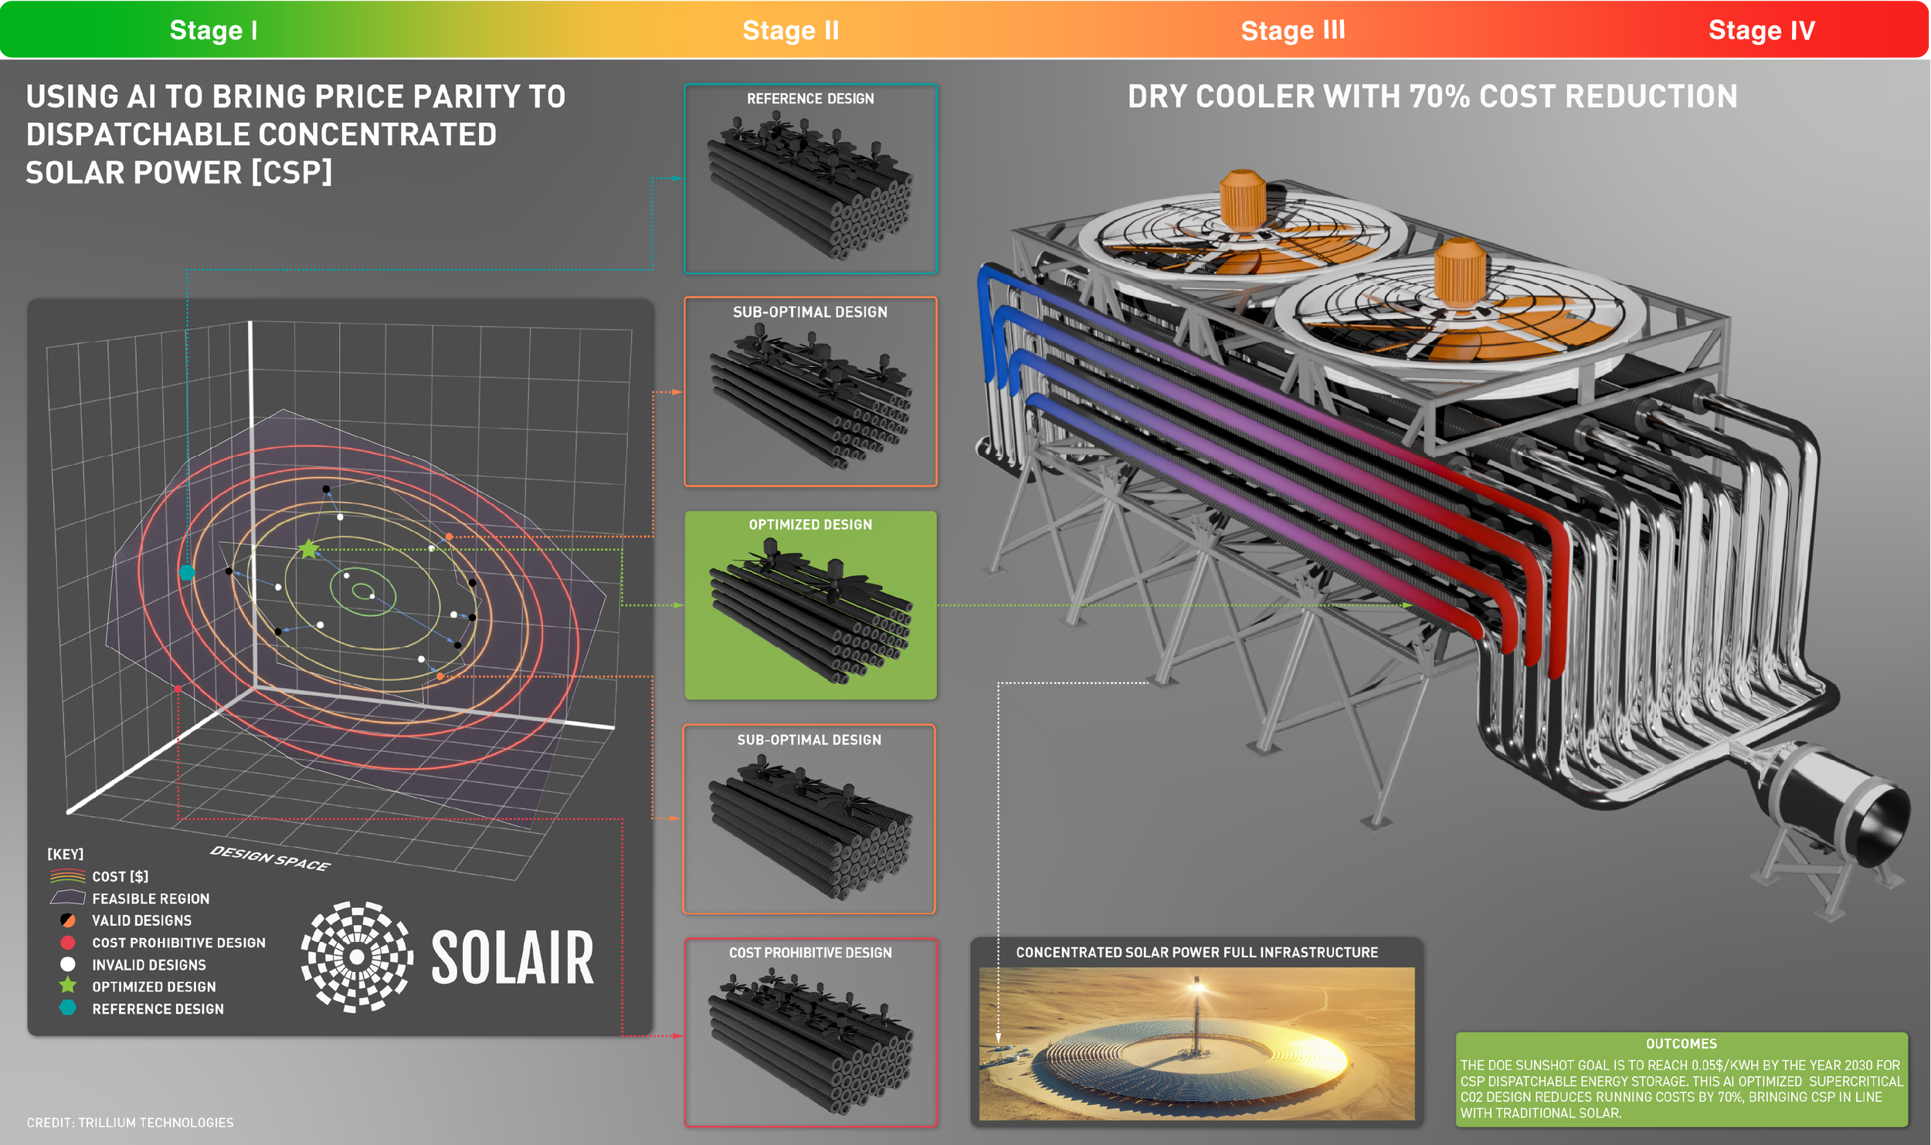Click the FEASIBLE REGION key label
This screenshot has height=1145, width=1931.
pyautogui.click(x=151, y=899)
